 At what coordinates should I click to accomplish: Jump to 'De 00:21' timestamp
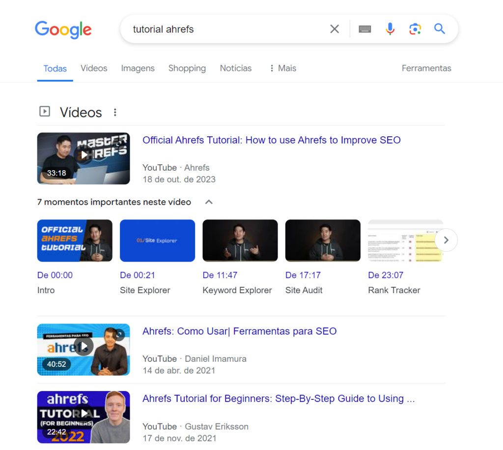(138, 275)
